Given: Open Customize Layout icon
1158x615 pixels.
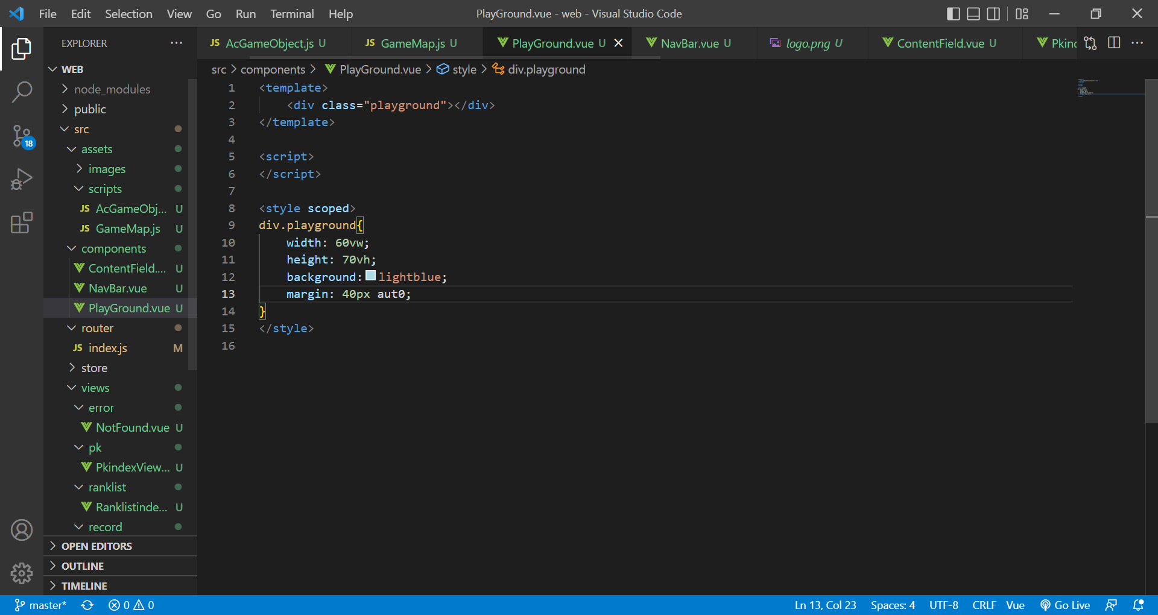Looking at the screenshot, I should (x=1022, y=14).
